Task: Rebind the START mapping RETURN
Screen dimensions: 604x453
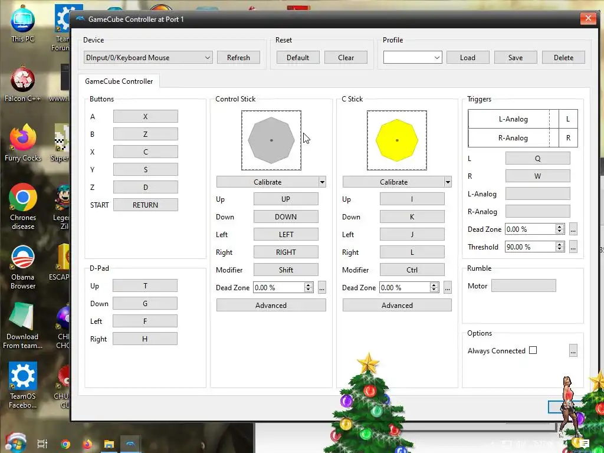Action: click(x=146, y=205)
